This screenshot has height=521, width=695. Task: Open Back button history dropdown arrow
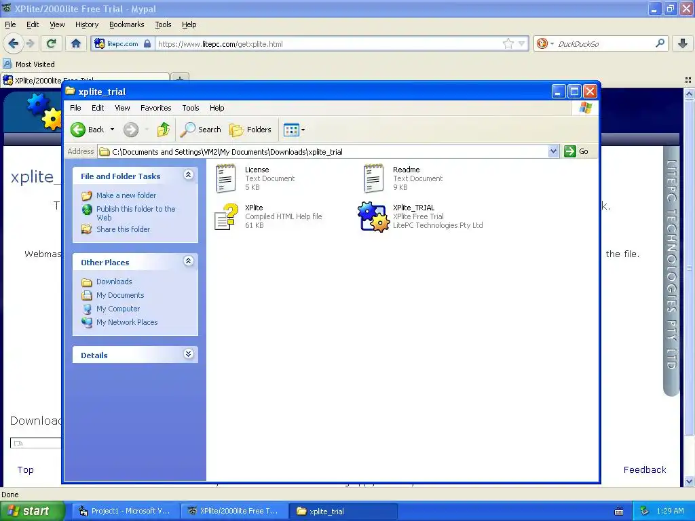[112, 130]
